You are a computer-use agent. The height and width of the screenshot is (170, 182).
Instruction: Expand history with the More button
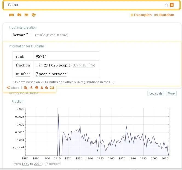[171, 93]
